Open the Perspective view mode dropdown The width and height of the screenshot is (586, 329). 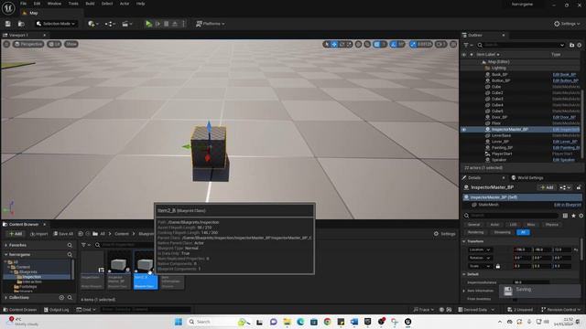(x=28, y=44)
